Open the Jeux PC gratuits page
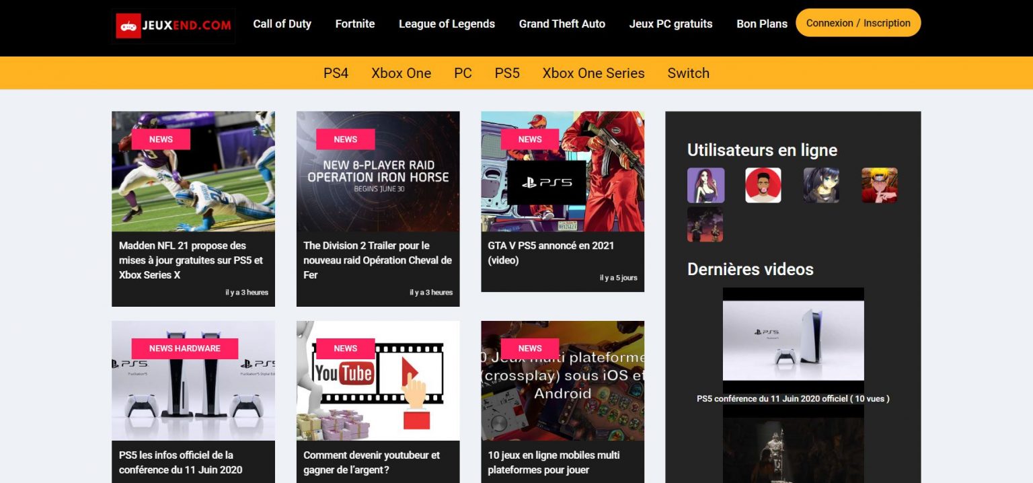Image resolution: width=1033 pixels, height=483 pixels. click(671, 24)
